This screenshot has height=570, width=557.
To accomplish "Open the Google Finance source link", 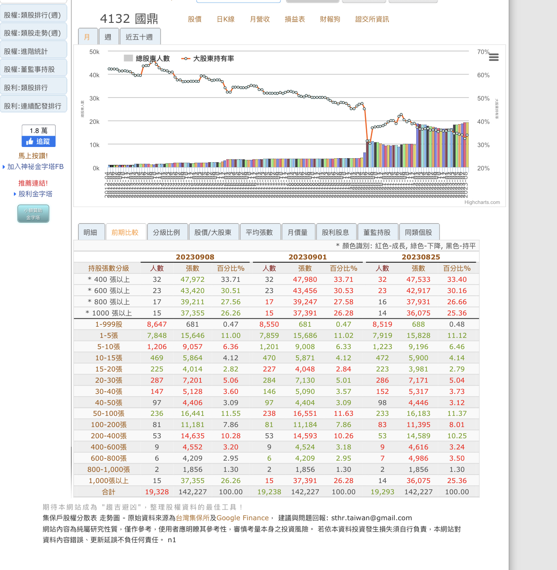I will (243, 518).
